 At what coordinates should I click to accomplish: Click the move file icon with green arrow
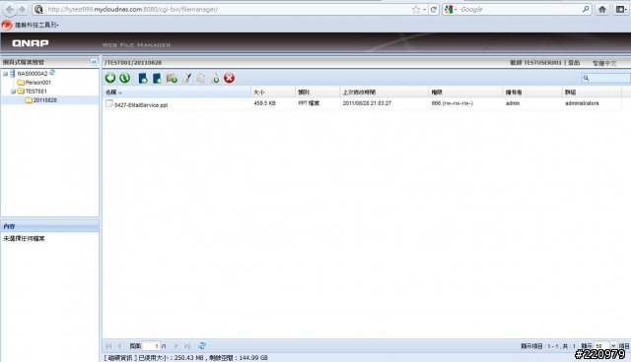coord(215,79)
